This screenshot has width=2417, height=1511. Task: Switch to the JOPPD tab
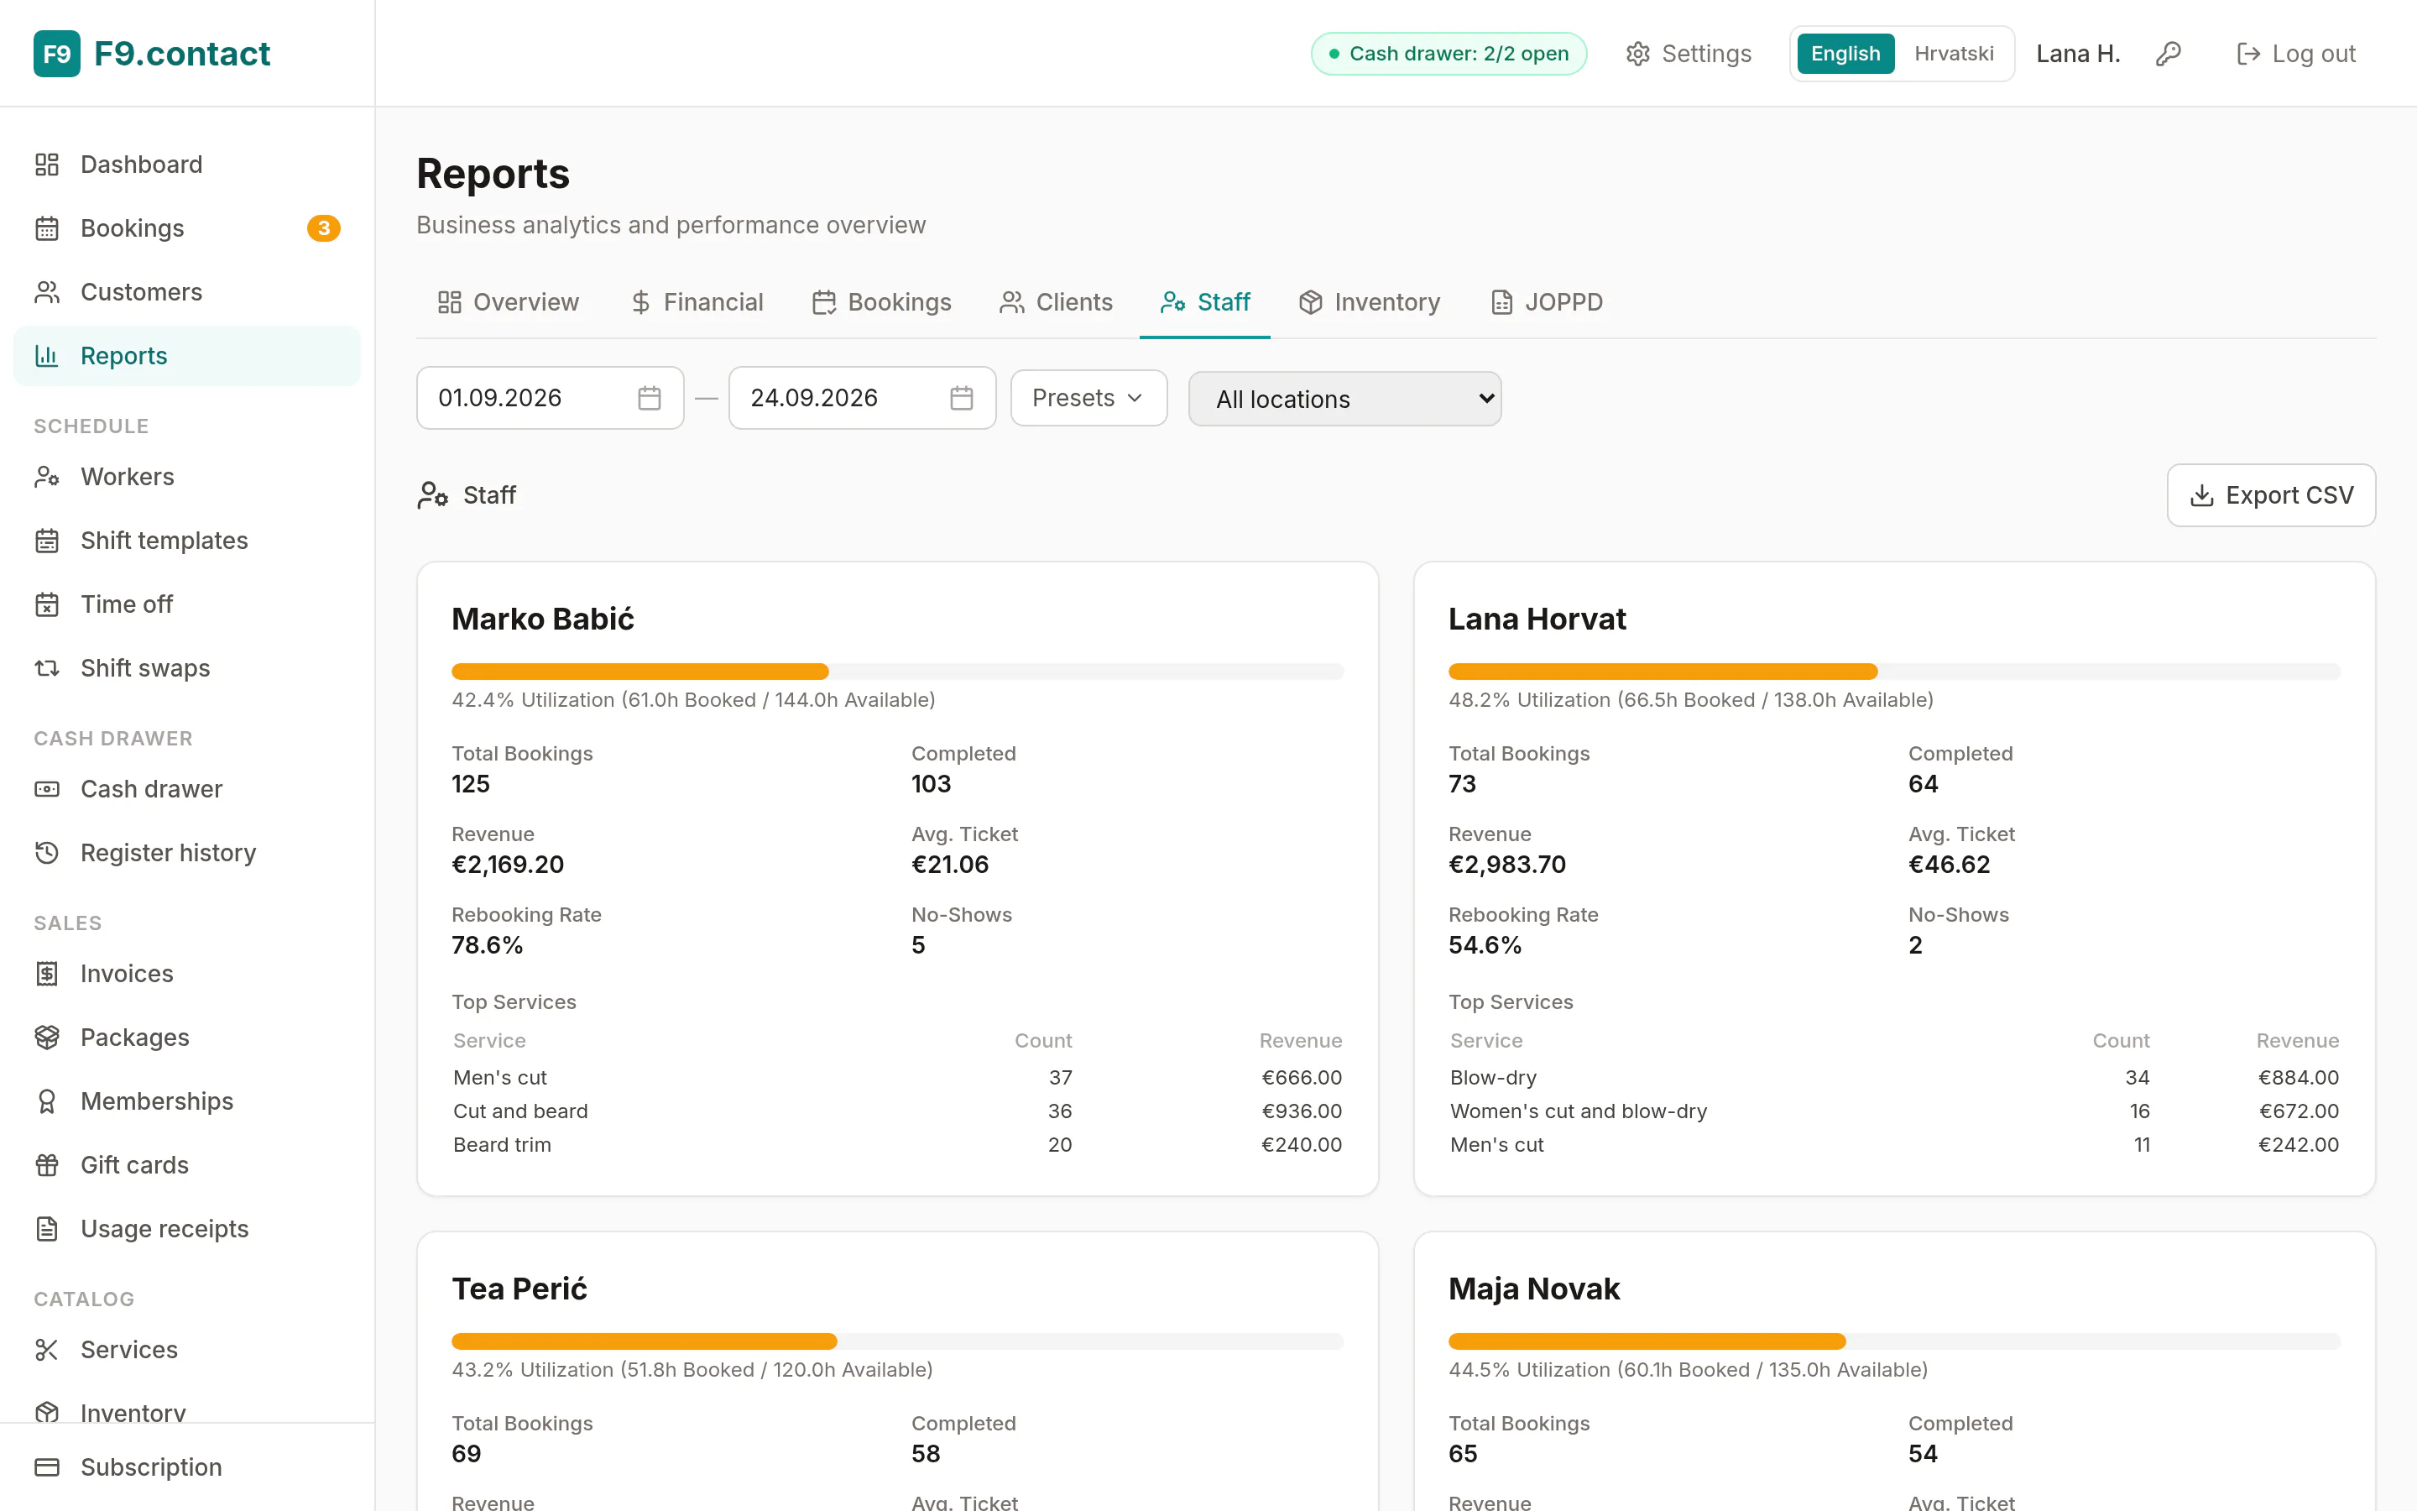1547,302
